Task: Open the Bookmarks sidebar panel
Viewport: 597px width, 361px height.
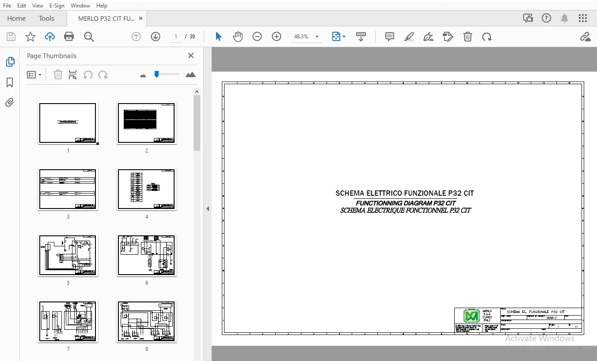Action: pos(10,82)
